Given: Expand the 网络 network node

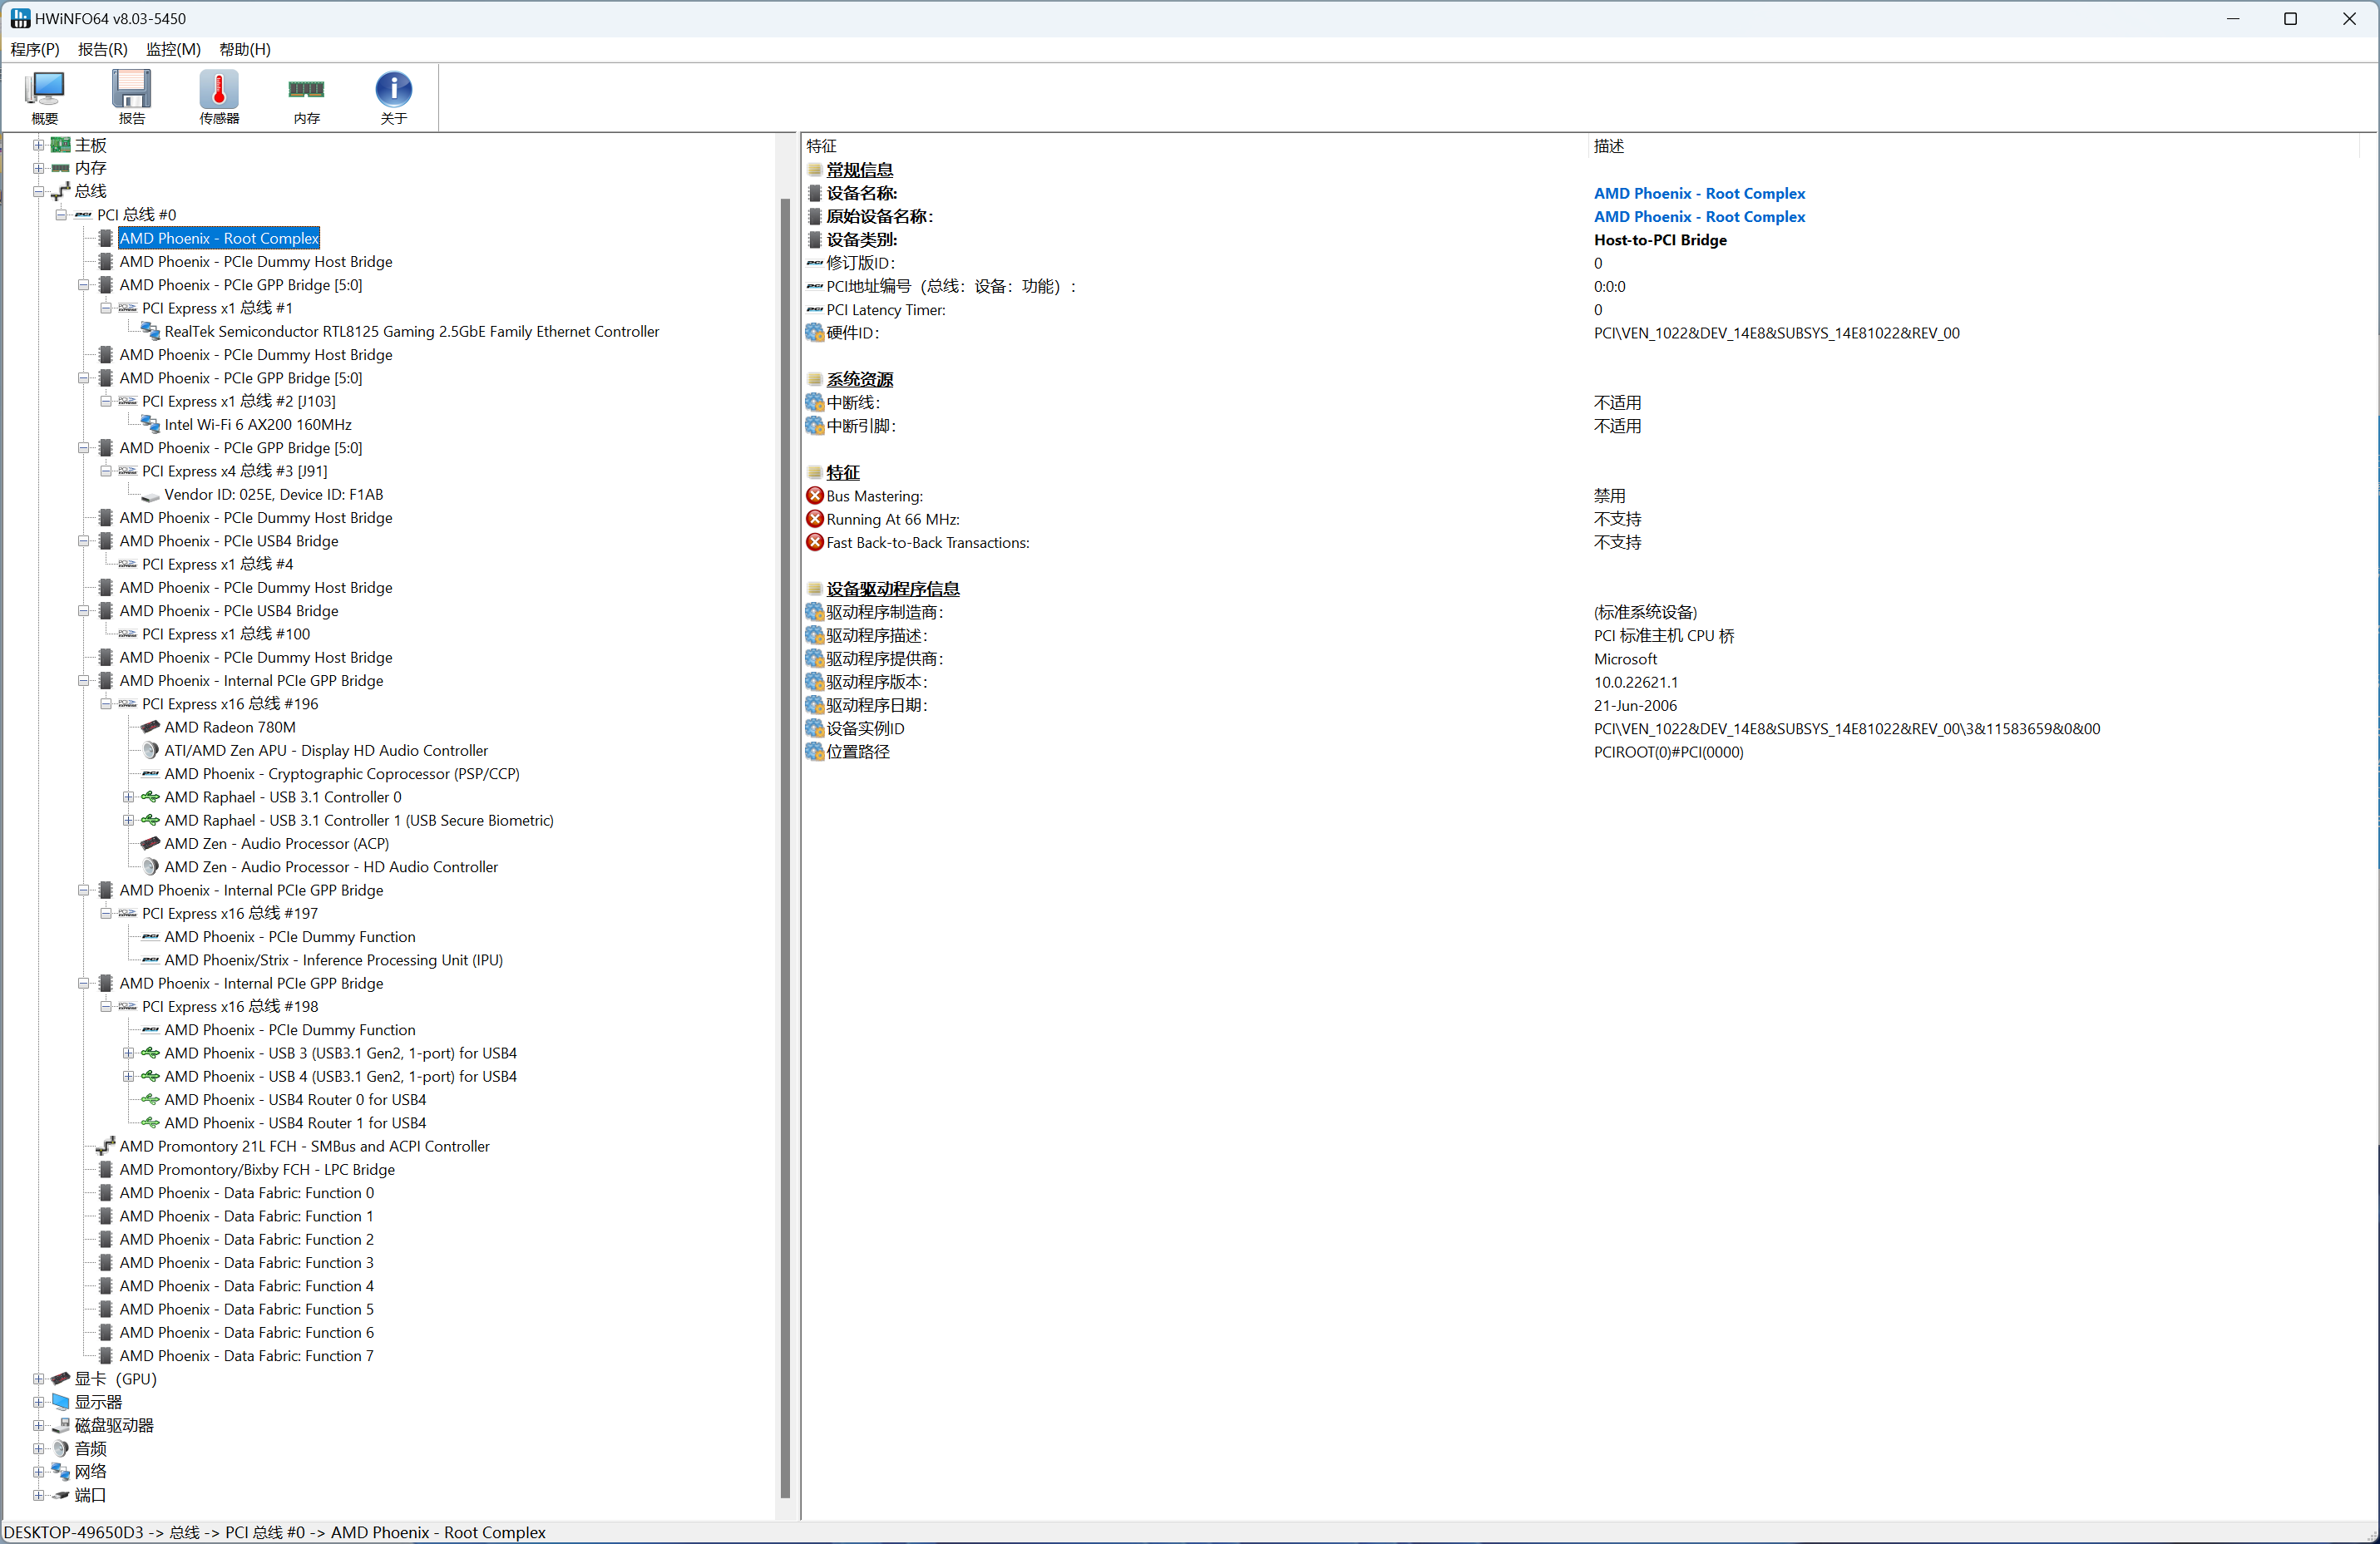Looking at the screenshot, I should [x=38, y=1472].
